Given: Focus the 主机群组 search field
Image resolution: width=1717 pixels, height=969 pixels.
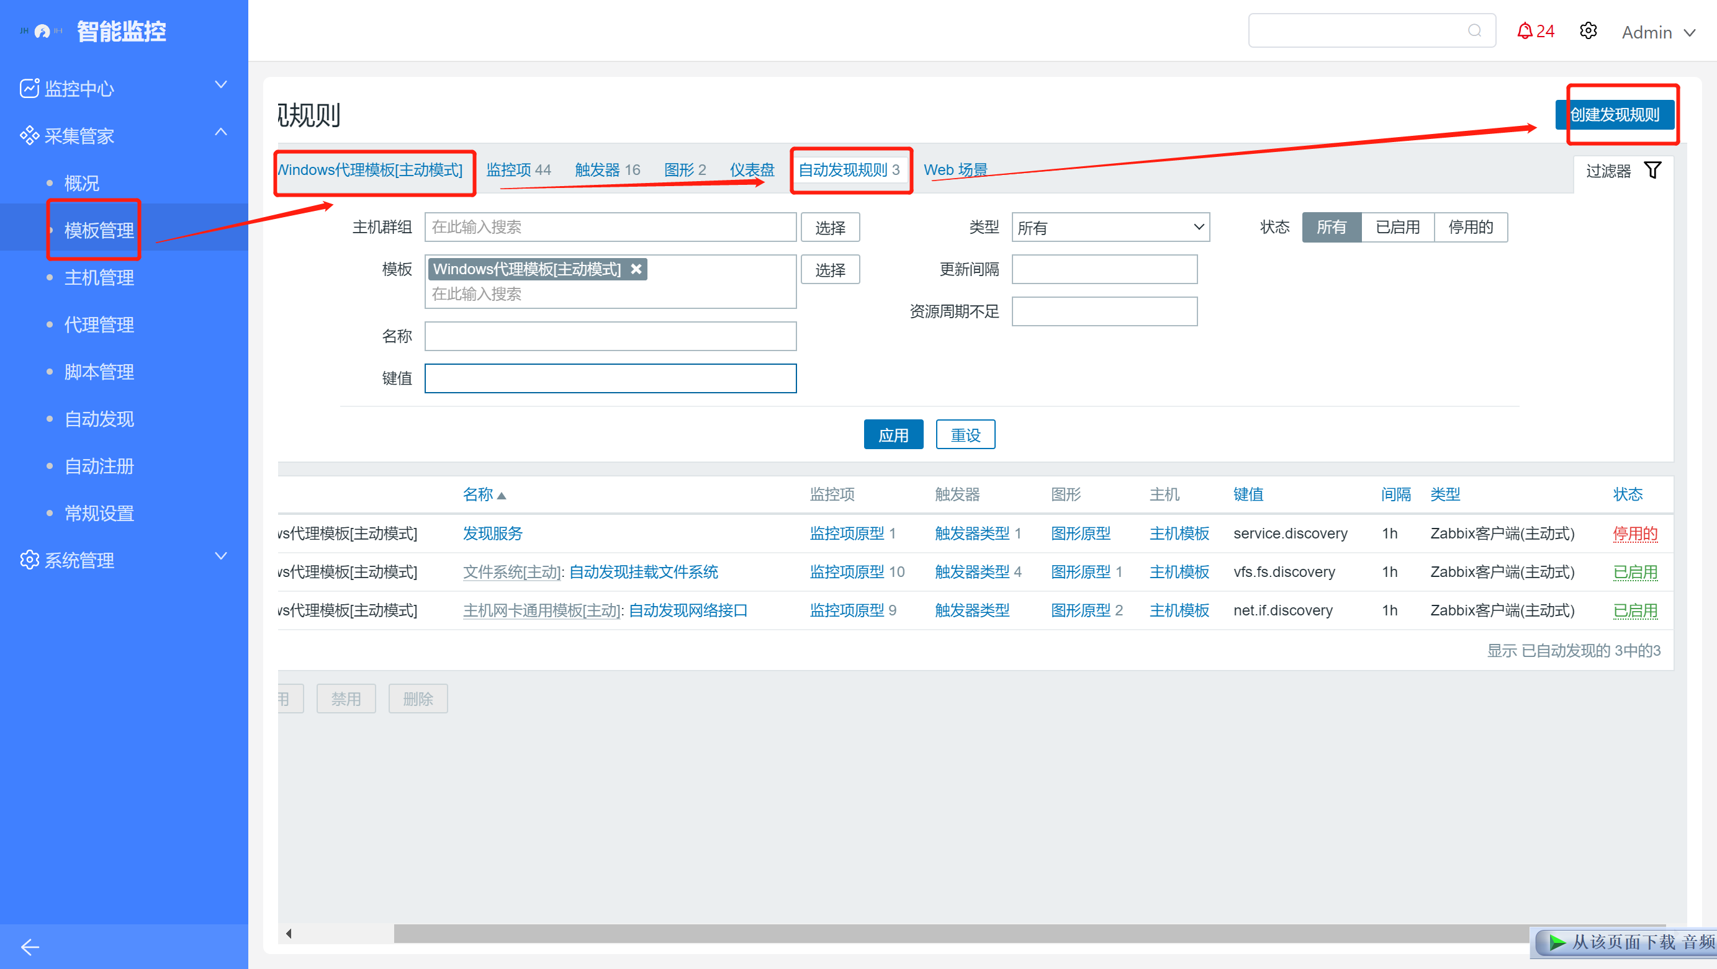Looking at the screenshot, I should coord(610,227).
